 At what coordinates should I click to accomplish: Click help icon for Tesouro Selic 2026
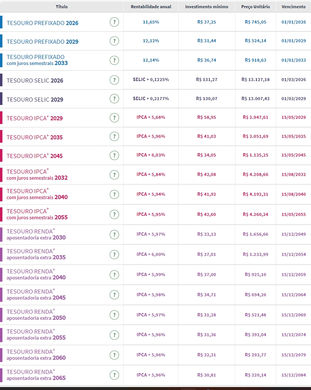(x=114, y=80)
